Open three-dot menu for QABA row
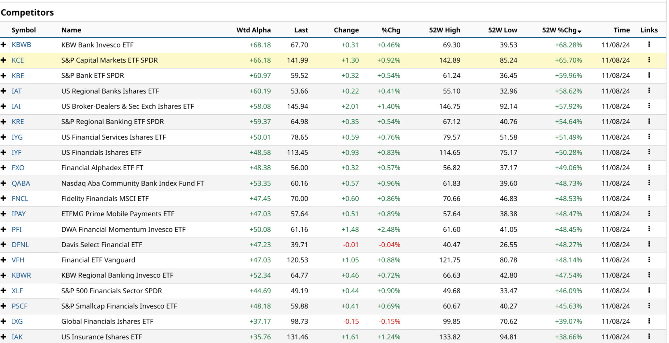The image size is (669, 343). pos(649,183)
